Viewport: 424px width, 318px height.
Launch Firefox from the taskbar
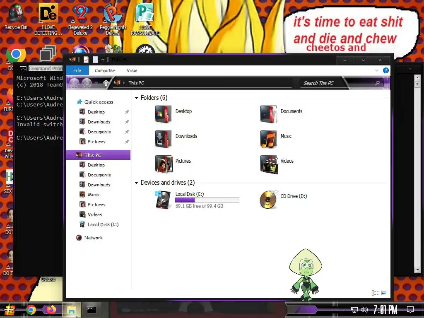pyautogui.click(x=51, y=310)
